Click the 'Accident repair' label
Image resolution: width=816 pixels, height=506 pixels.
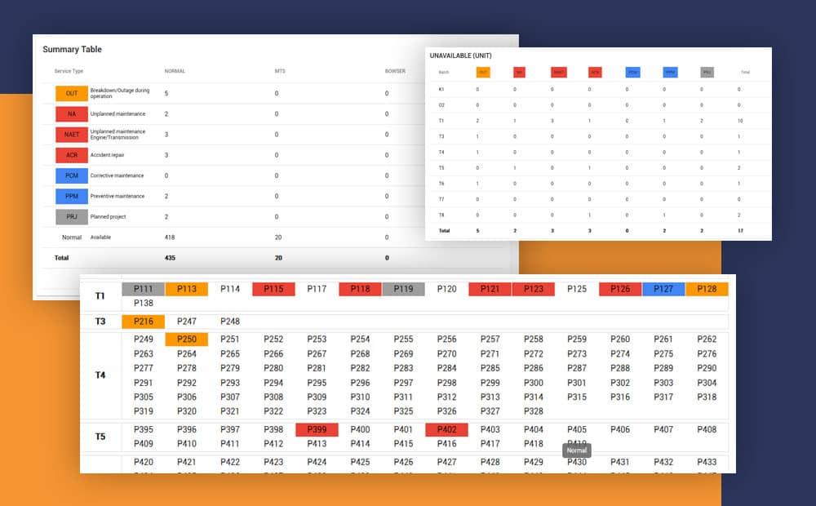coord(107,155)
